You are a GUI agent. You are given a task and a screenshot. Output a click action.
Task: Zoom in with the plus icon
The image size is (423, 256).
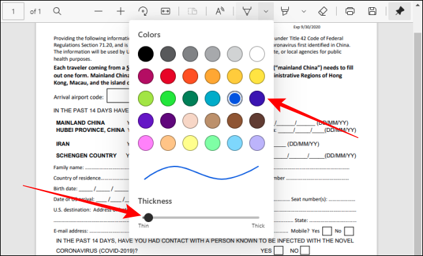point(120,11)
